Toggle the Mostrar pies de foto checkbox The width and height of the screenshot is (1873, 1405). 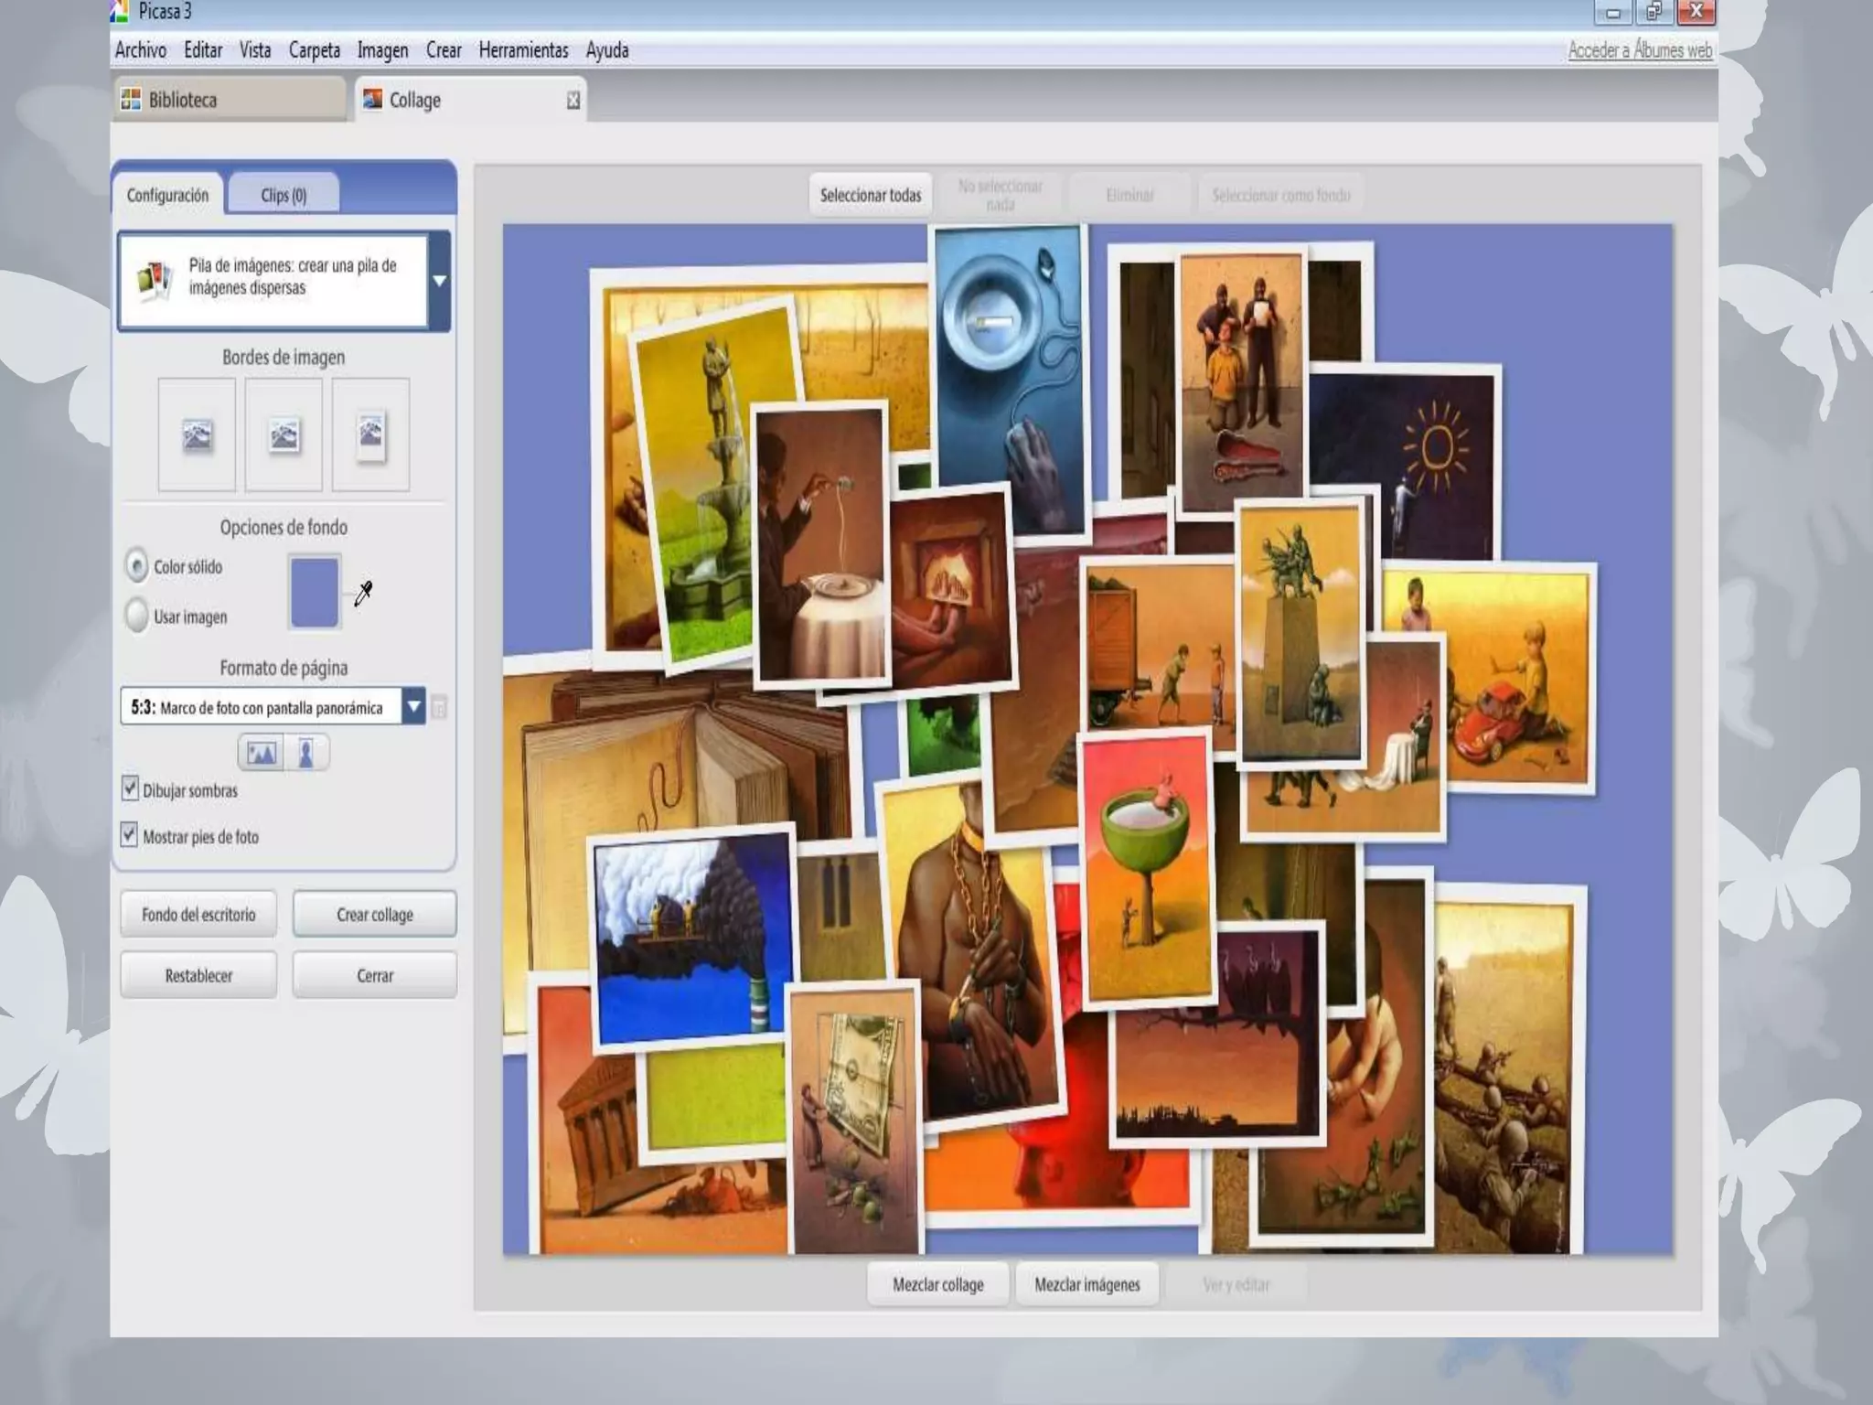(130, 834)
